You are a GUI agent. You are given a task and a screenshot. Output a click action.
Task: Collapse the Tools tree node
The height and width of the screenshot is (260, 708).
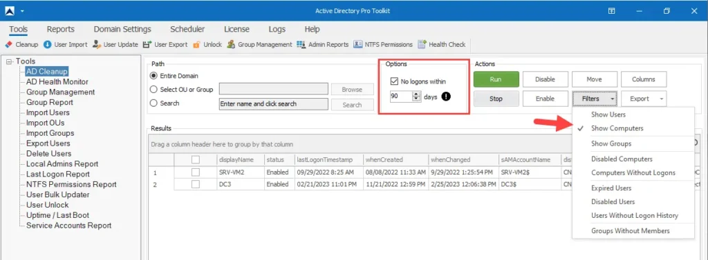tap(10, 62)
